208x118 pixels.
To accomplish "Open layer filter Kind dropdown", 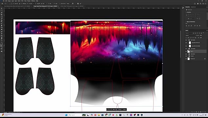I will tap(189, 33).
